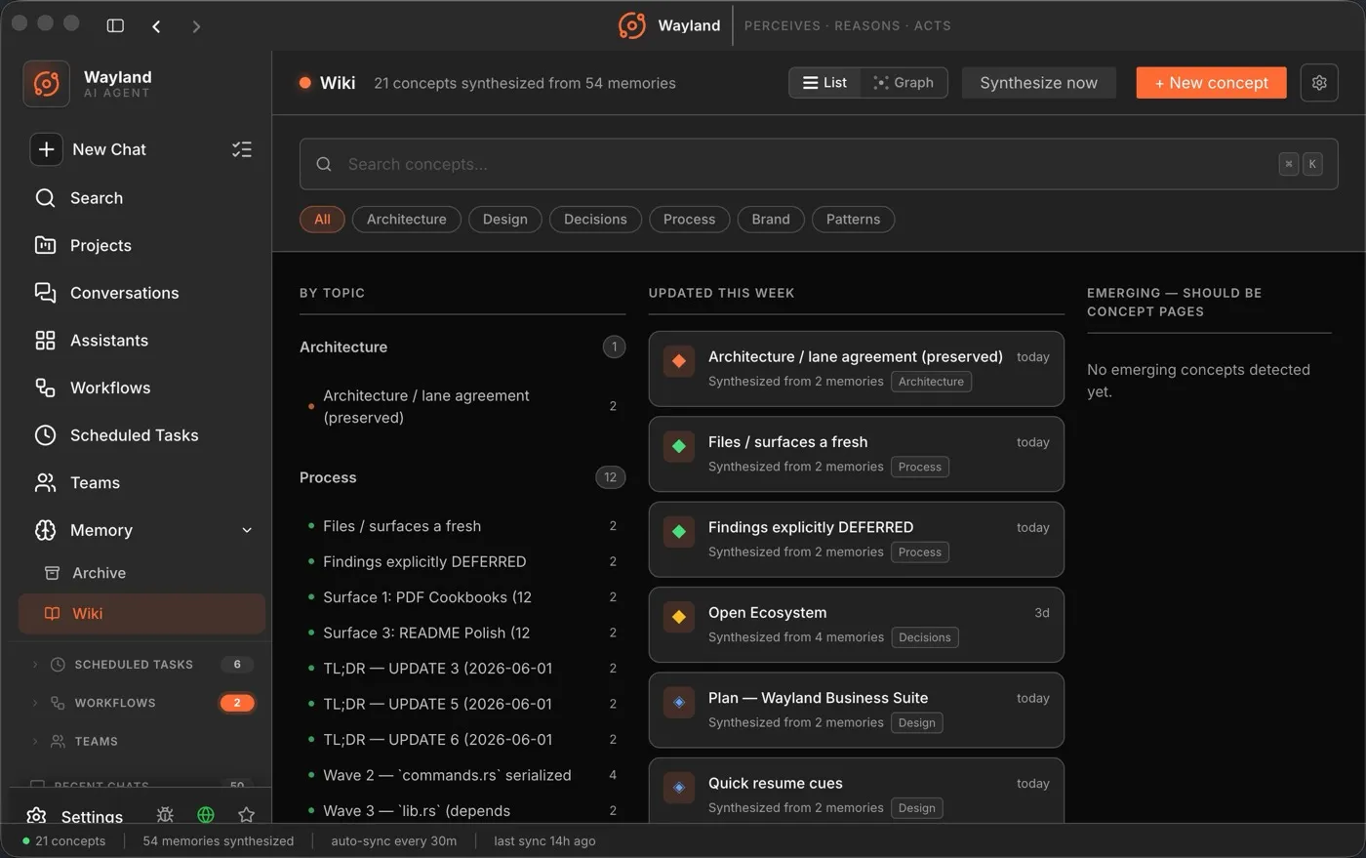Click the green globe icon
This screenshot has height=858, width=1366.
206,814
